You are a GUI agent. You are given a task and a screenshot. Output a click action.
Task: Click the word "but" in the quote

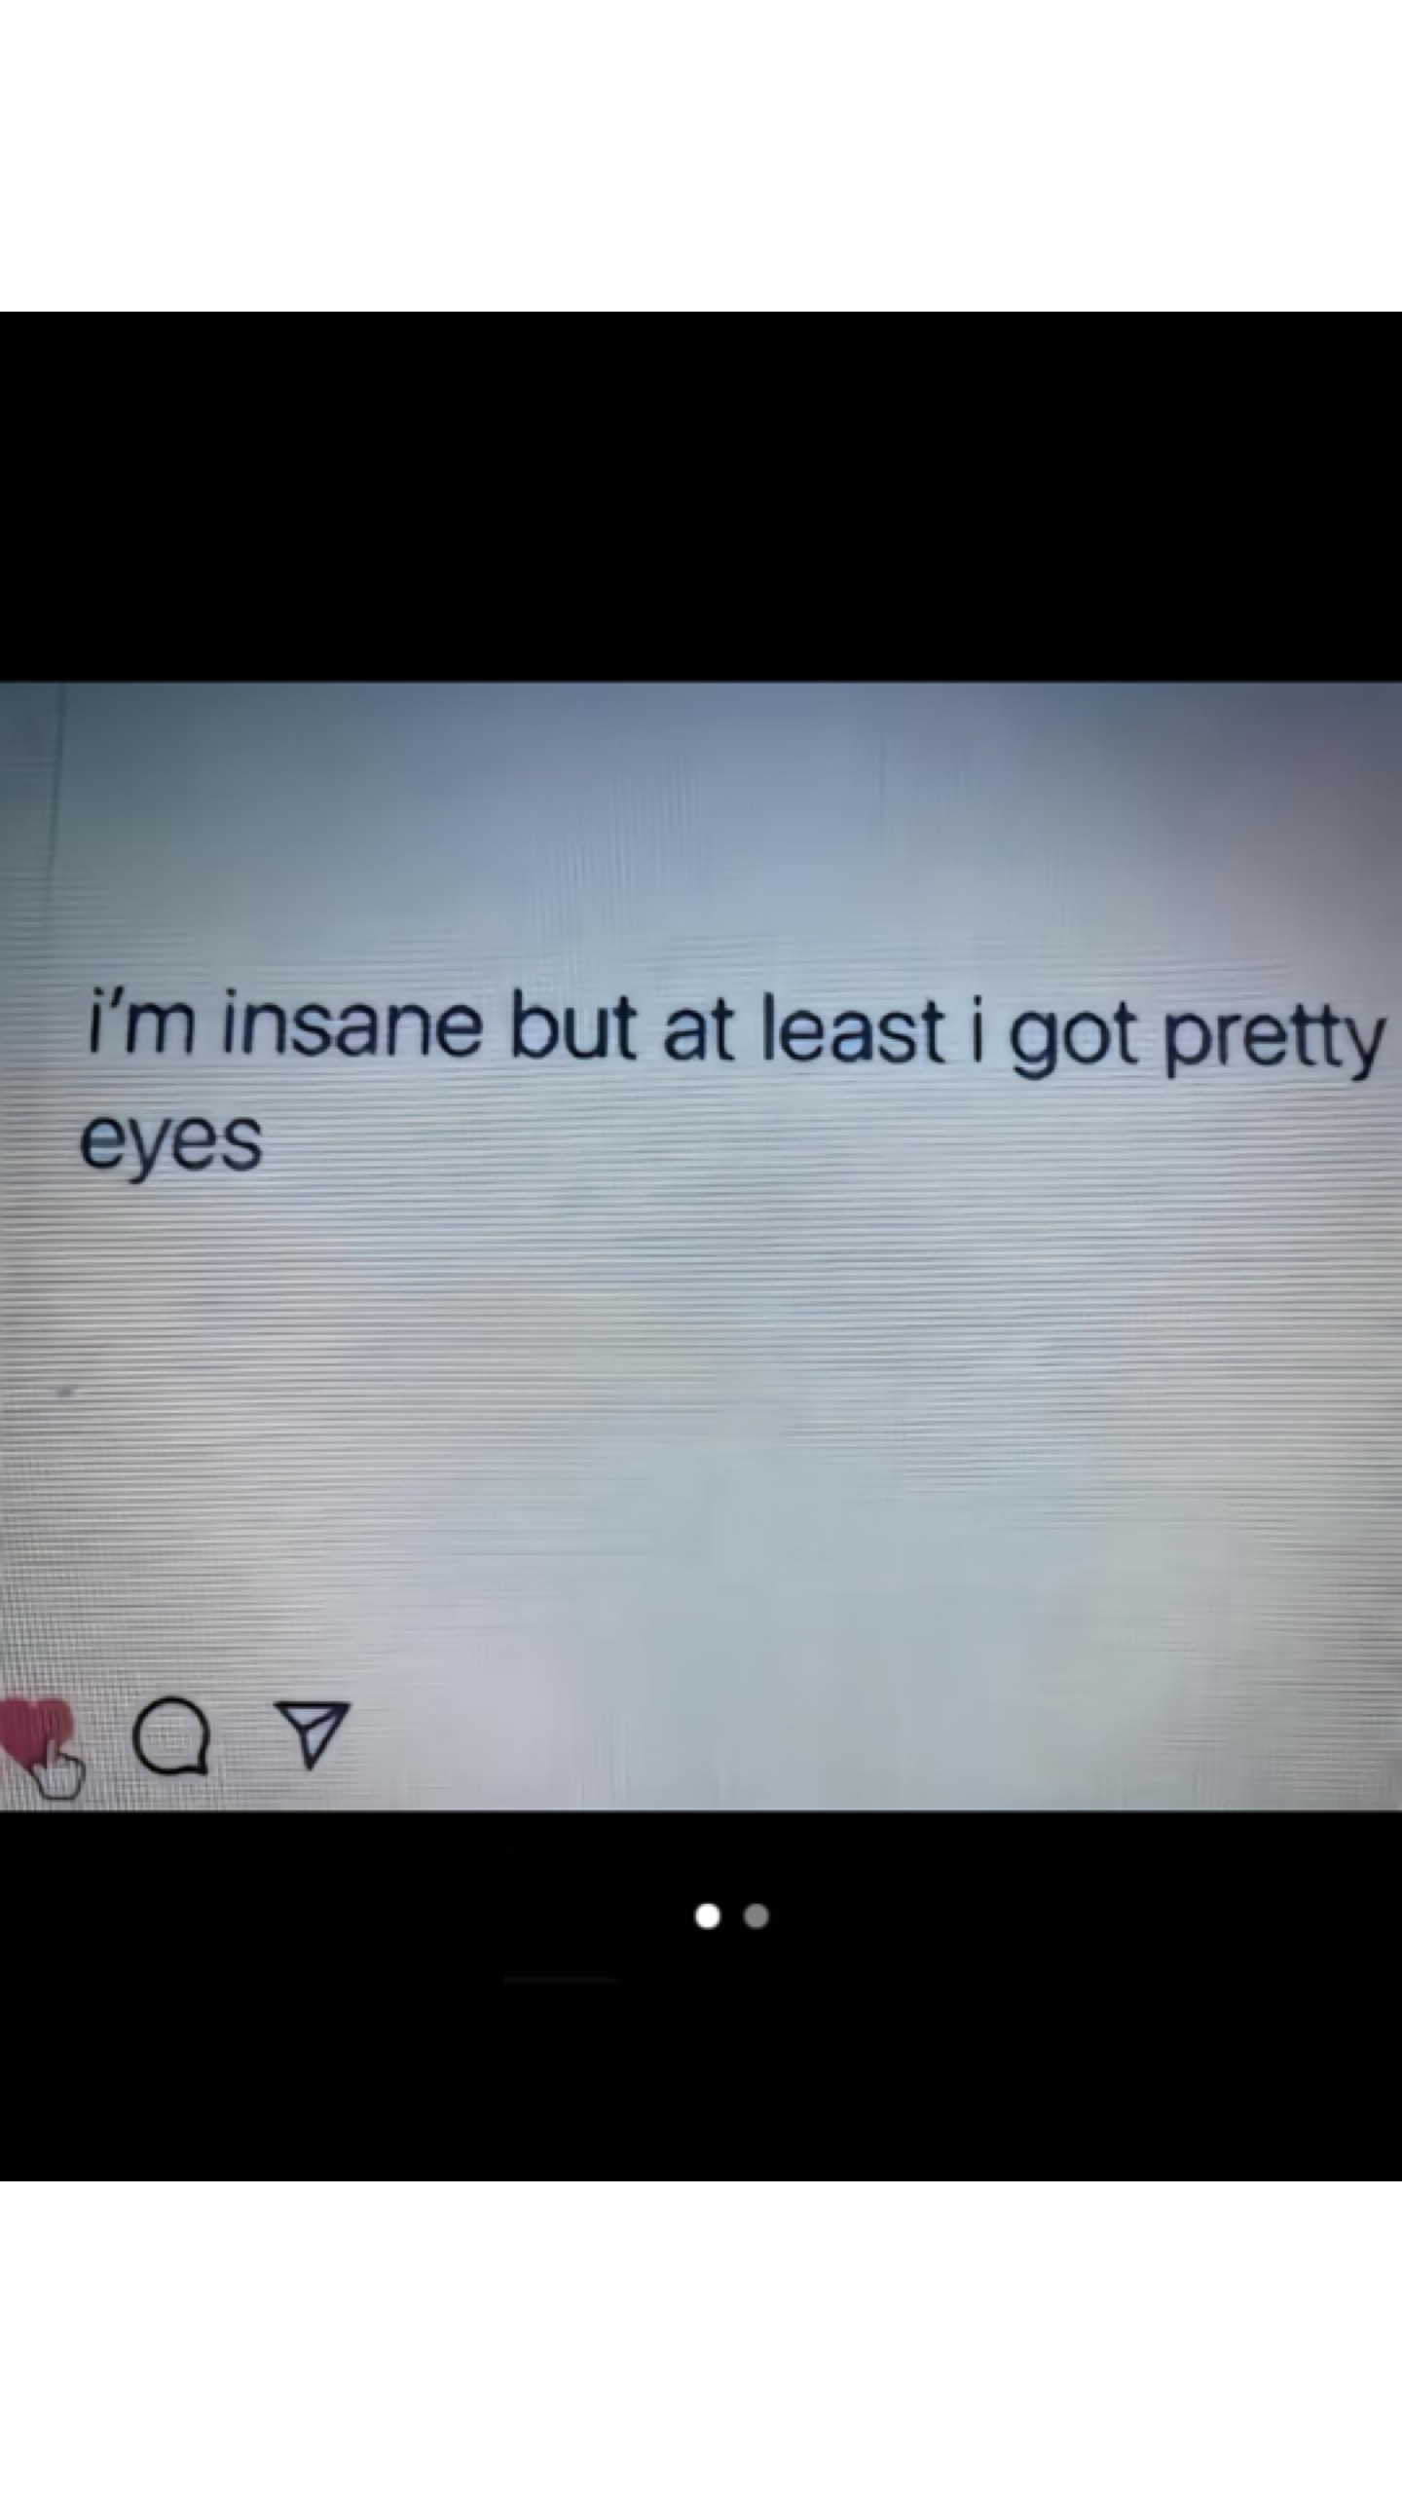click(572, 1025)
